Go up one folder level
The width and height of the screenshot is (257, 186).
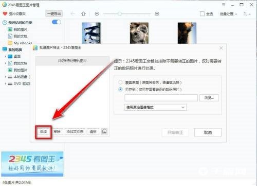83,14
